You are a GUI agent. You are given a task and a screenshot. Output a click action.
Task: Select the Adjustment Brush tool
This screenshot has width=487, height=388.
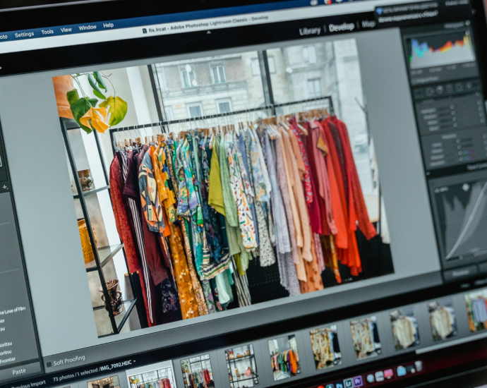pos(469,85)
